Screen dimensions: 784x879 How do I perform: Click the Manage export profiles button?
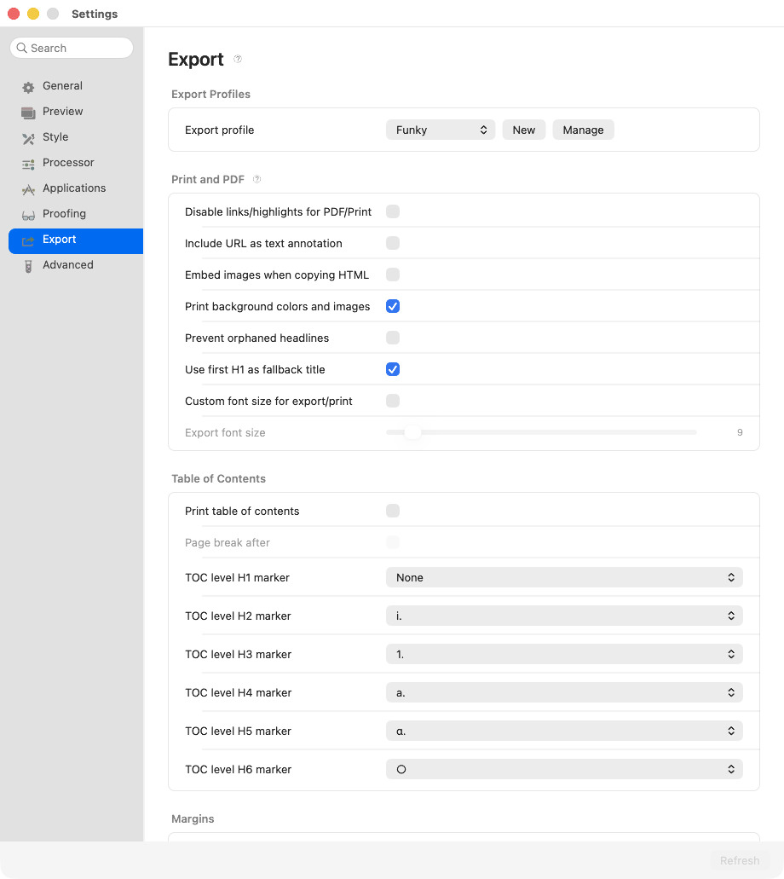click(584, 130)
